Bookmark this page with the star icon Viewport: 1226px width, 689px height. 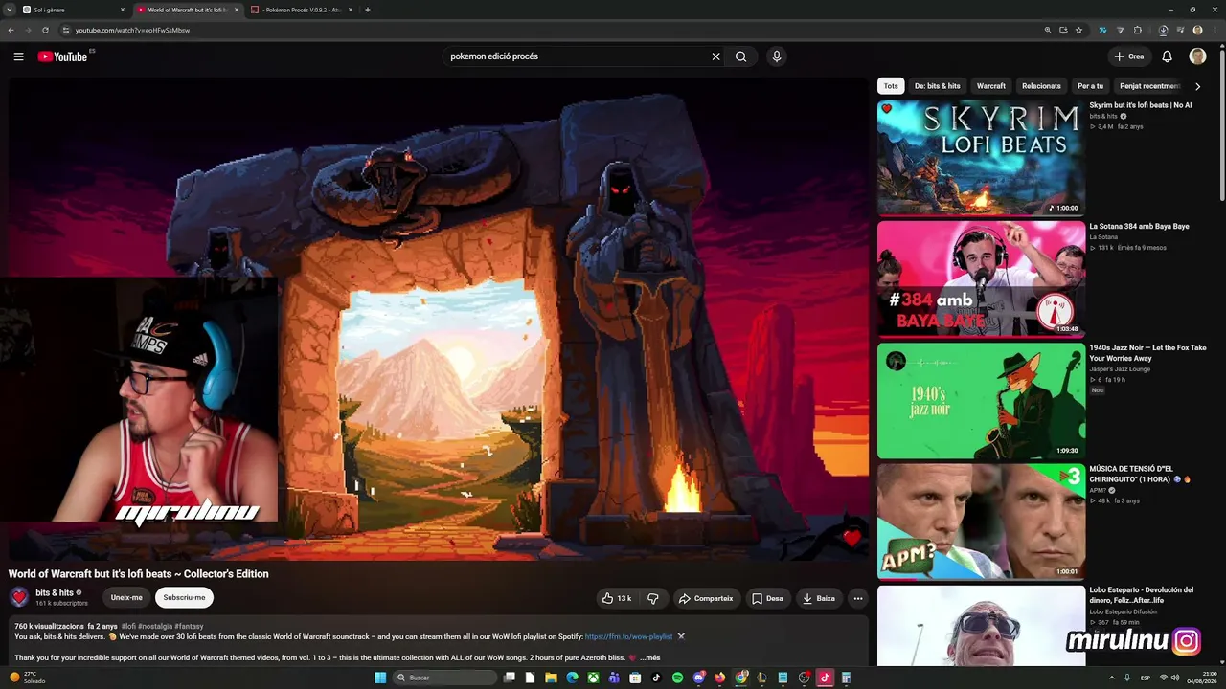coord(1078,30)
